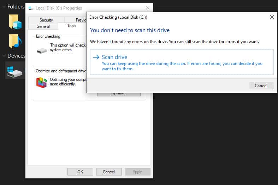Click the 'Folders' section heading
The width and height of the screenshot is (278, 185).
(x=16, y=7)
